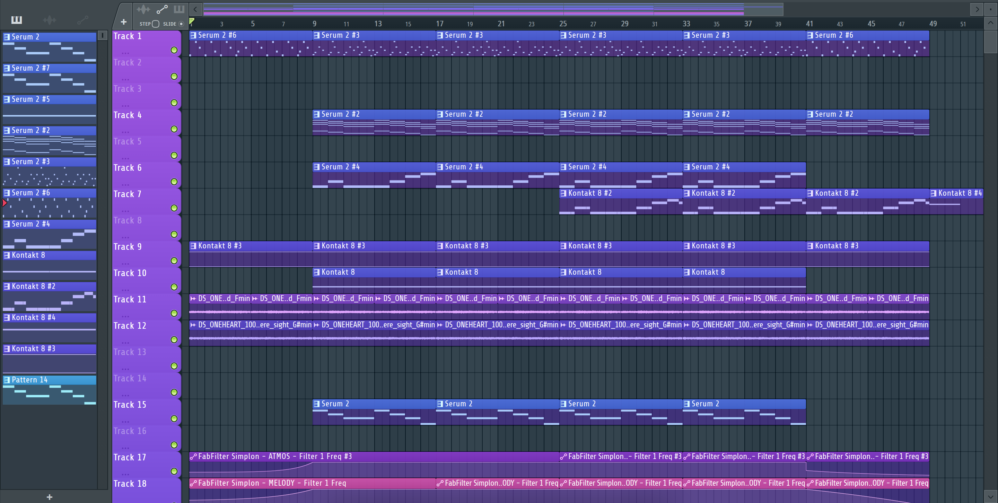Focus pattern clips with the piano icon beside the scroll-left arrow
Image resolution: width=998 pixels, height=503 pixels.
coord(179,9)
